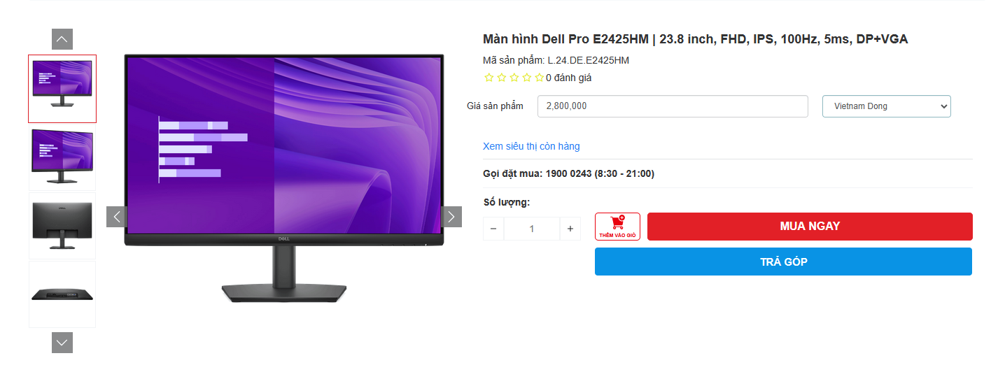Rate product with the third star

pyautogui.click(x=514, y=78)
